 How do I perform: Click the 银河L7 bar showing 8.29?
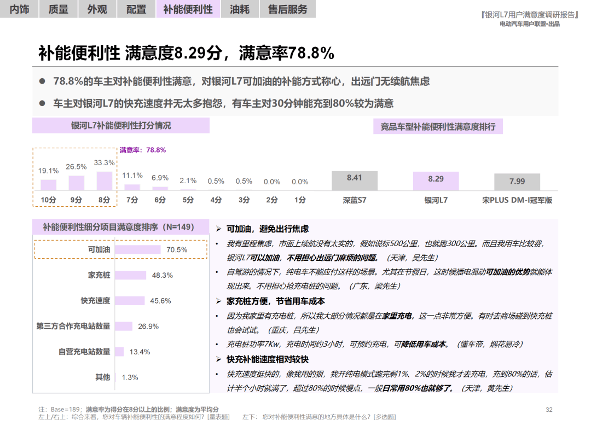tap(436, 181)
